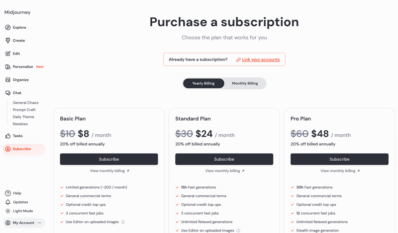Click the Link your accounts link
Screen dimensions: 398x233
click(x=261, y=59)
